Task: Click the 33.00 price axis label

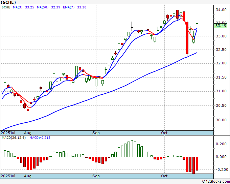Action: pos(221,36)
